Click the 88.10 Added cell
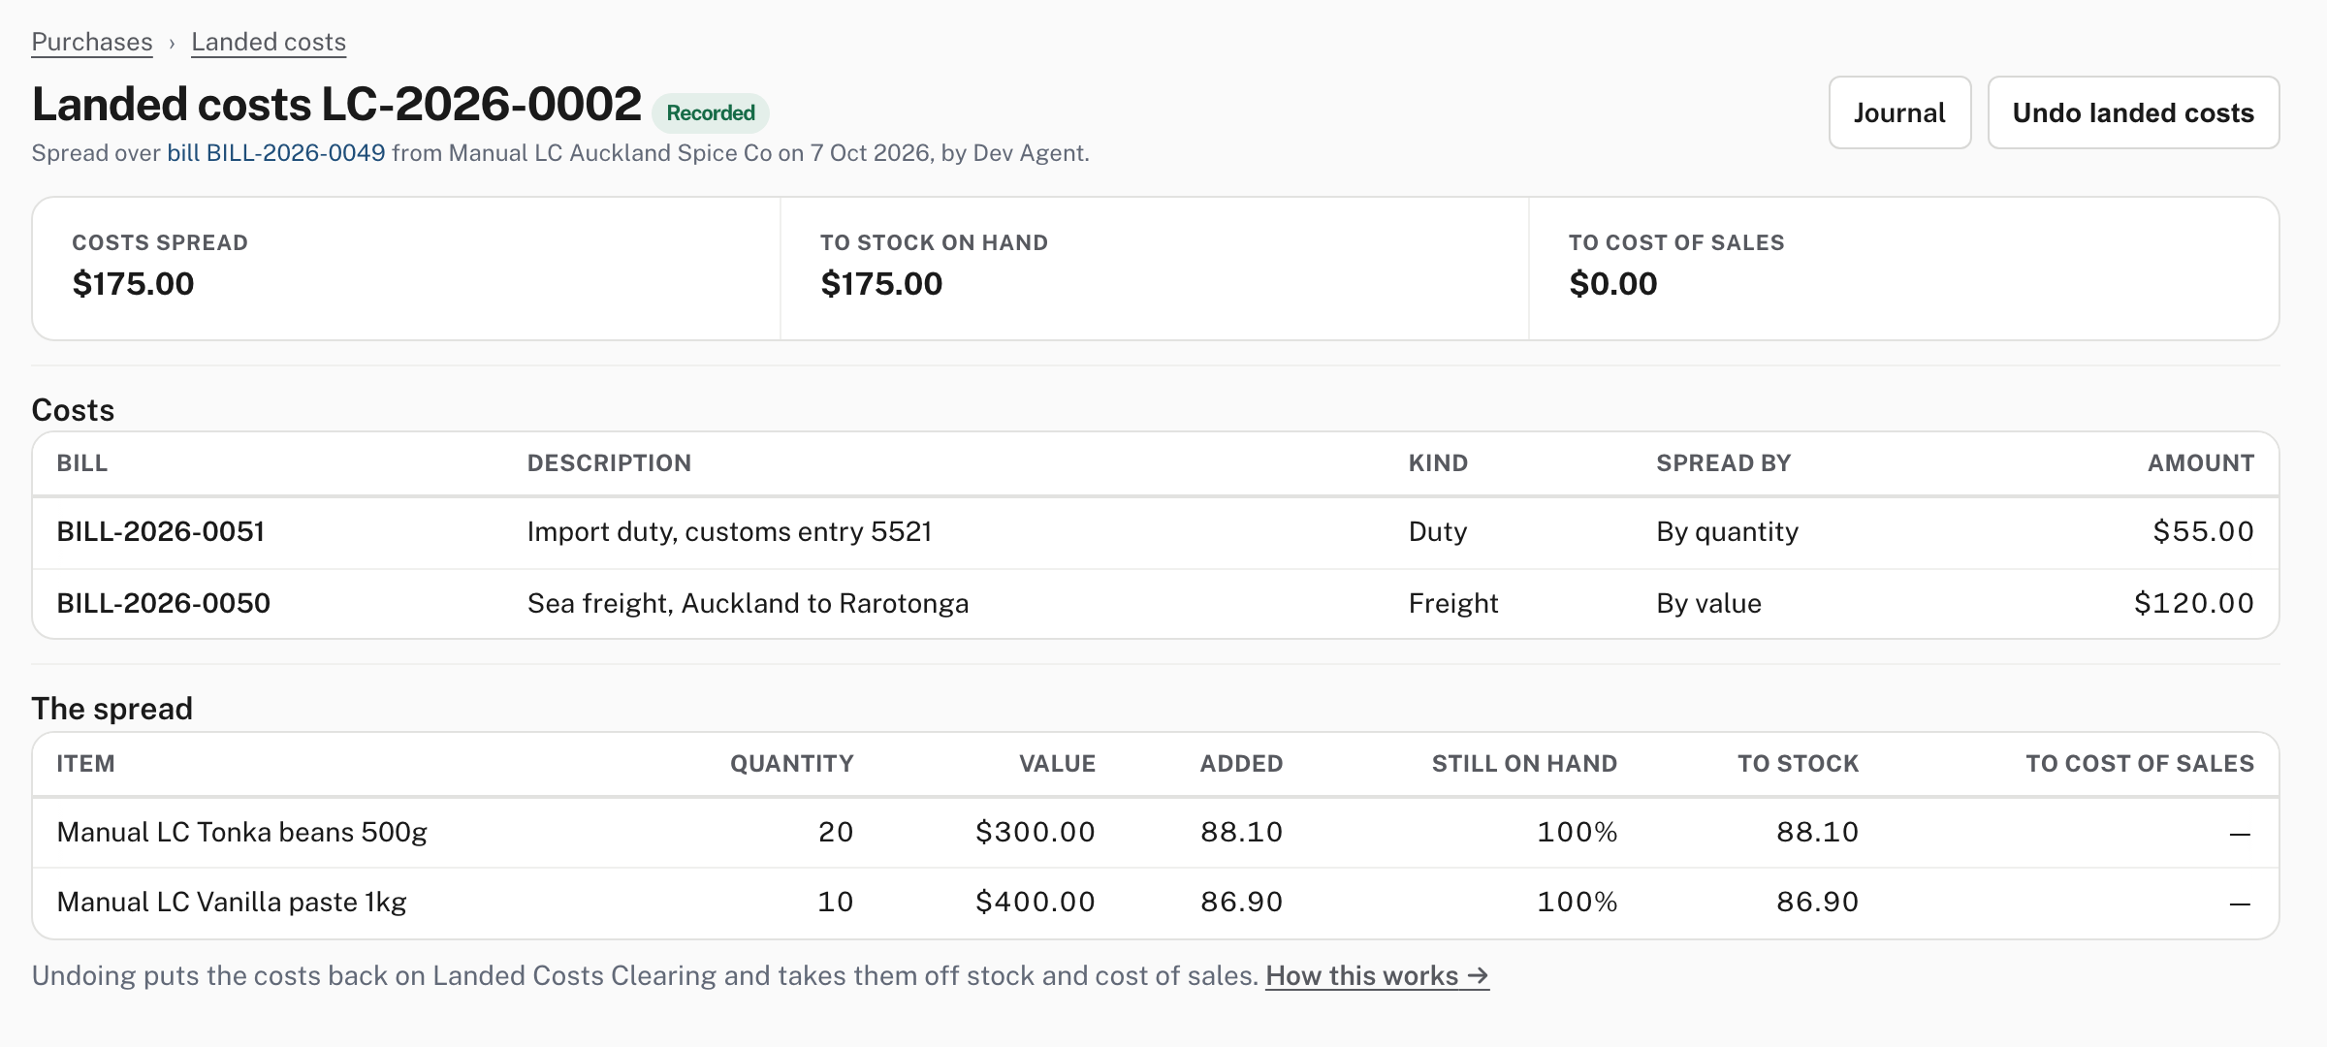 click(1241, 832)
